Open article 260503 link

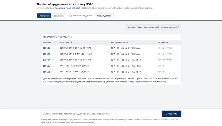tap(46, 48)
